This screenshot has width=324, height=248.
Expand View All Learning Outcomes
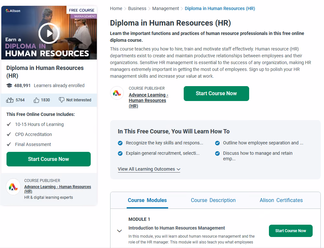(x=149, y=169)
